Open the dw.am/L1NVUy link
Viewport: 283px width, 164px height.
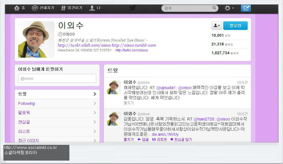coord(165,134)
